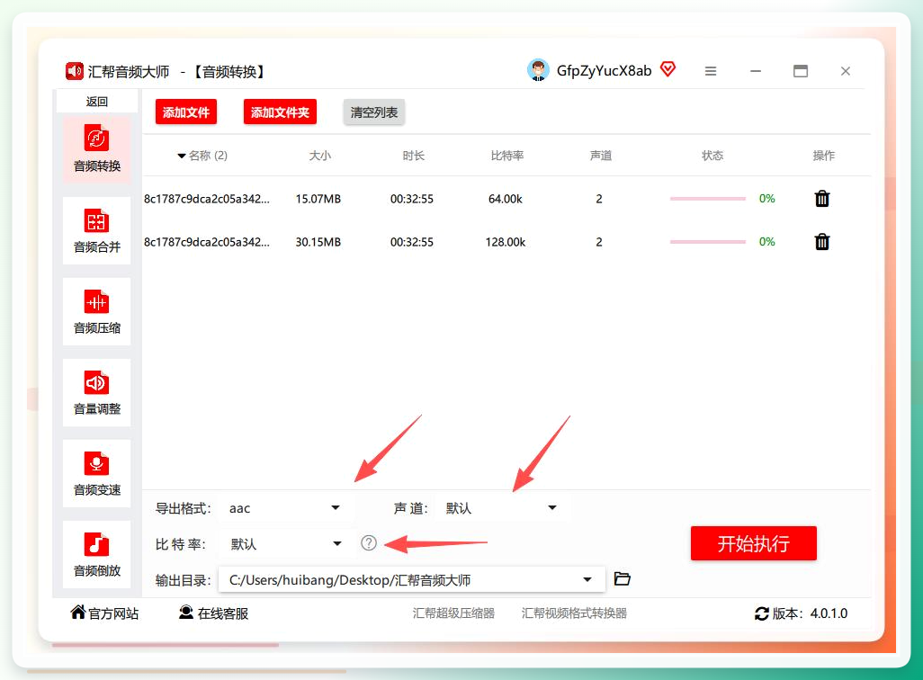923x680 pixels.
Task: Select file name in 30.15MB row
Action: (207, 242)
